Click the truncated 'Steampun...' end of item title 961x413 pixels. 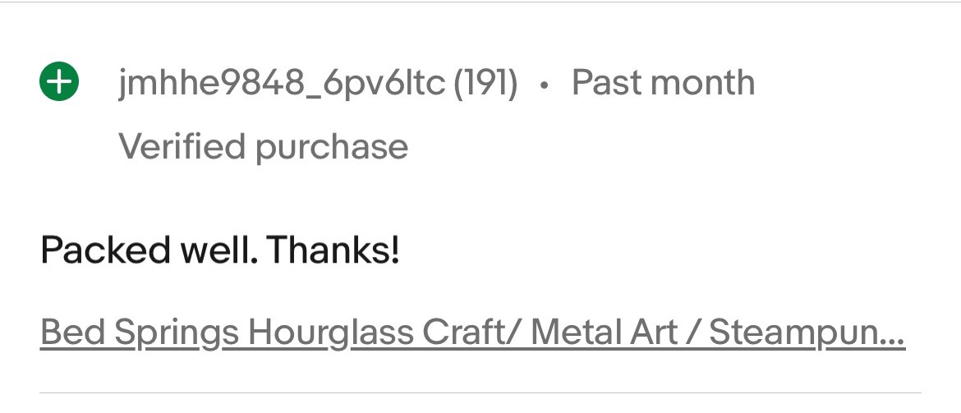click(x=807, y=333)
